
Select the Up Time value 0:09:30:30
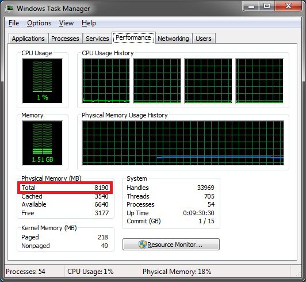click(198, 213)
